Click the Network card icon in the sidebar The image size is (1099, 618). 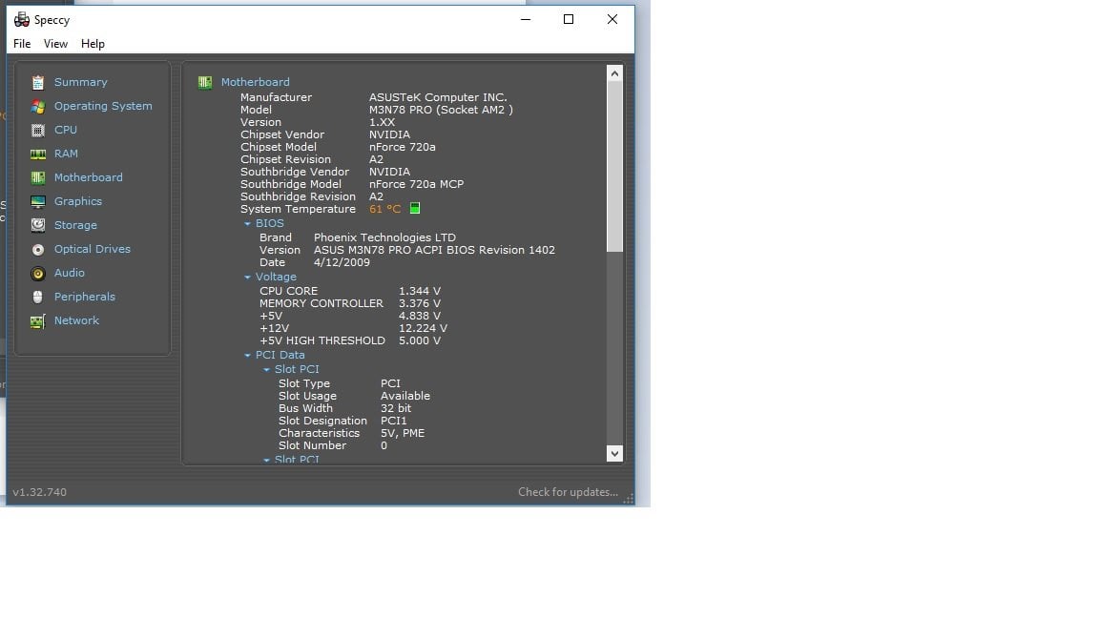pyautogui.click(x=38, y=320)
